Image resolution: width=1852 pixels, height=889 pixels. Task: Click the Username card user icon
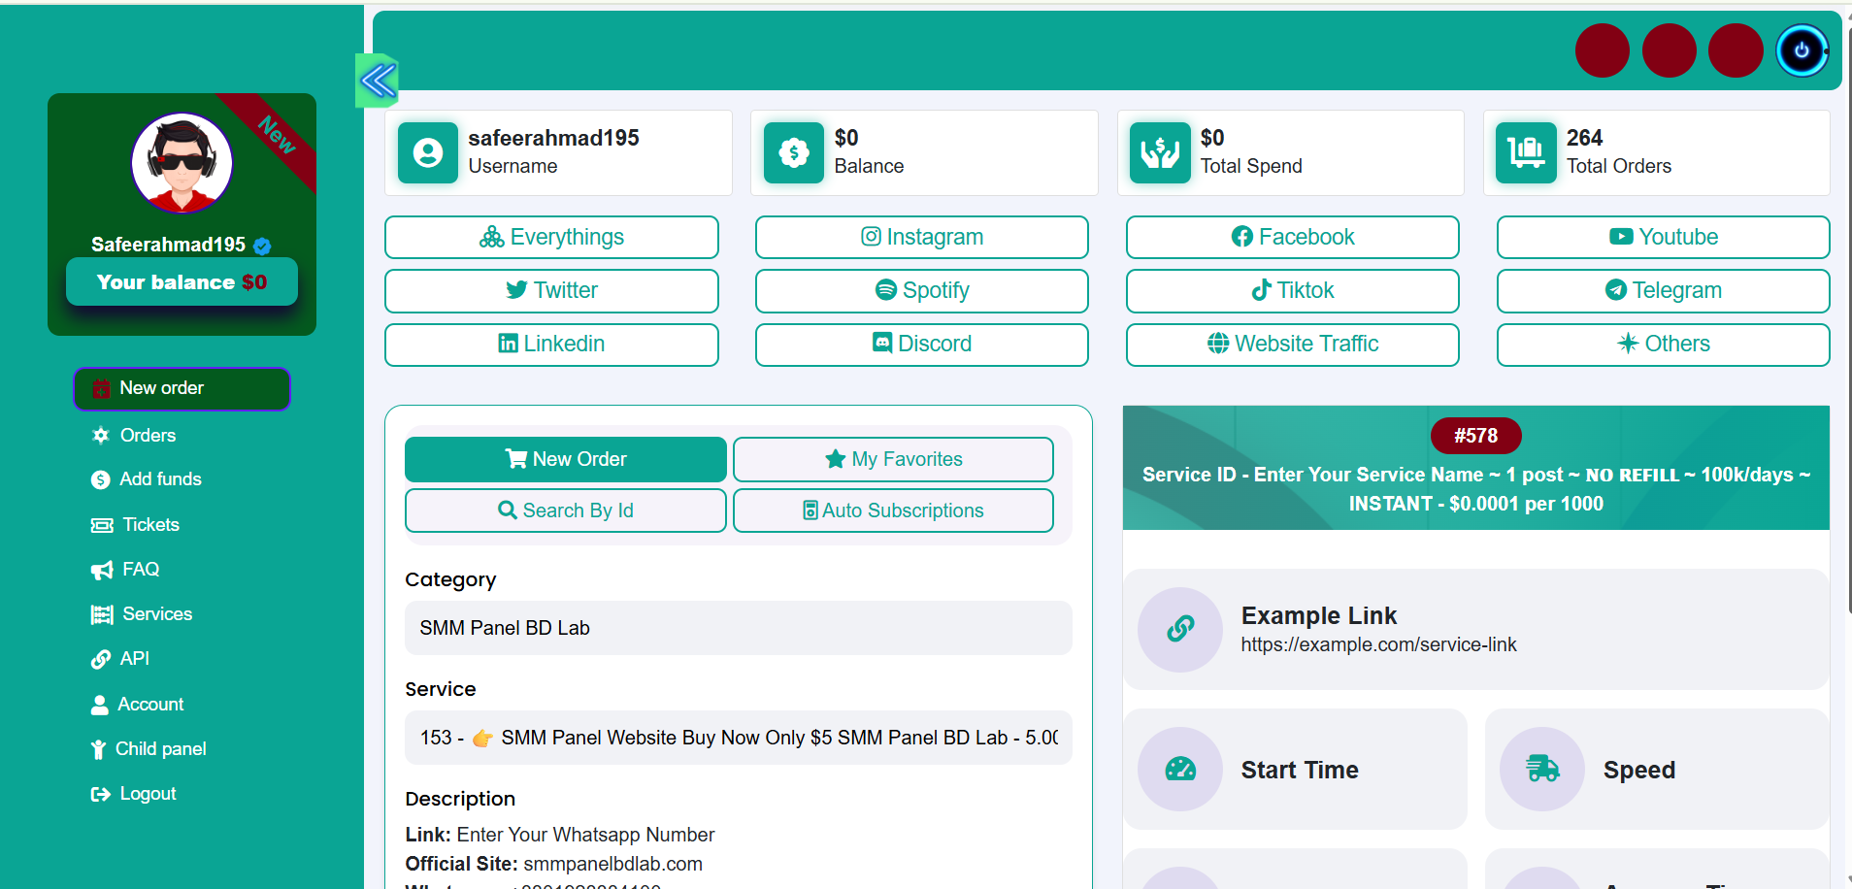coord(428,152)
